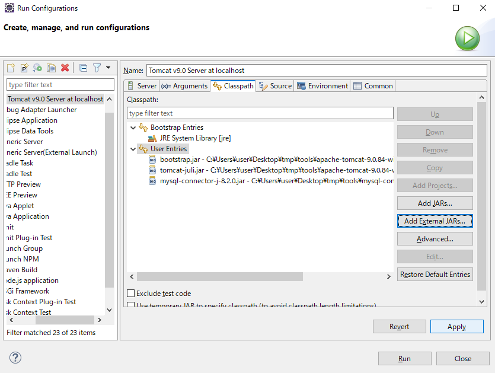Screen dimensions: 495x373
Task: Click the Bootstrap Entries icon
Action: pyautogui.click(x=143, y=127)
